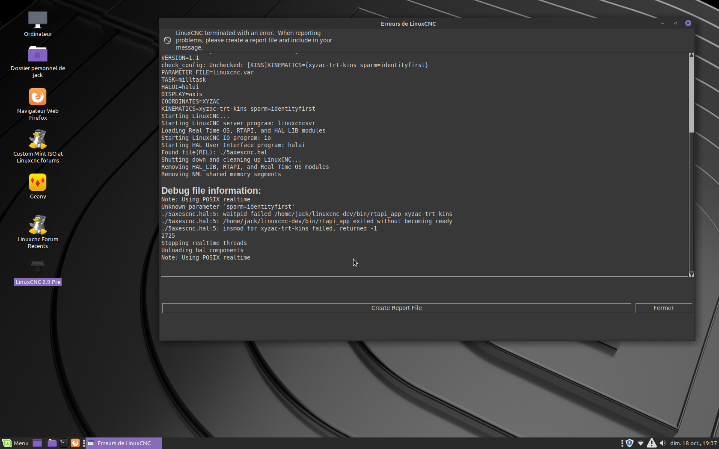The image size is (719, 449).
Task: Click the 'check_config: Unchecked' line
Action: (x=294, y=65)
